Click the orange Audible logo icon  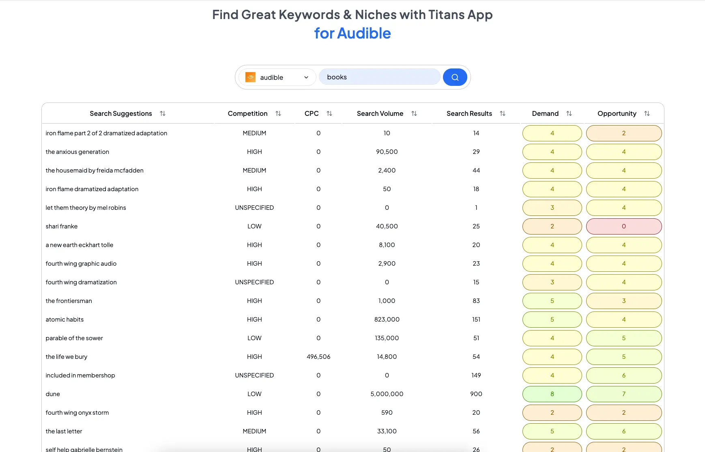pyautogui.click(x=250, y=77)
